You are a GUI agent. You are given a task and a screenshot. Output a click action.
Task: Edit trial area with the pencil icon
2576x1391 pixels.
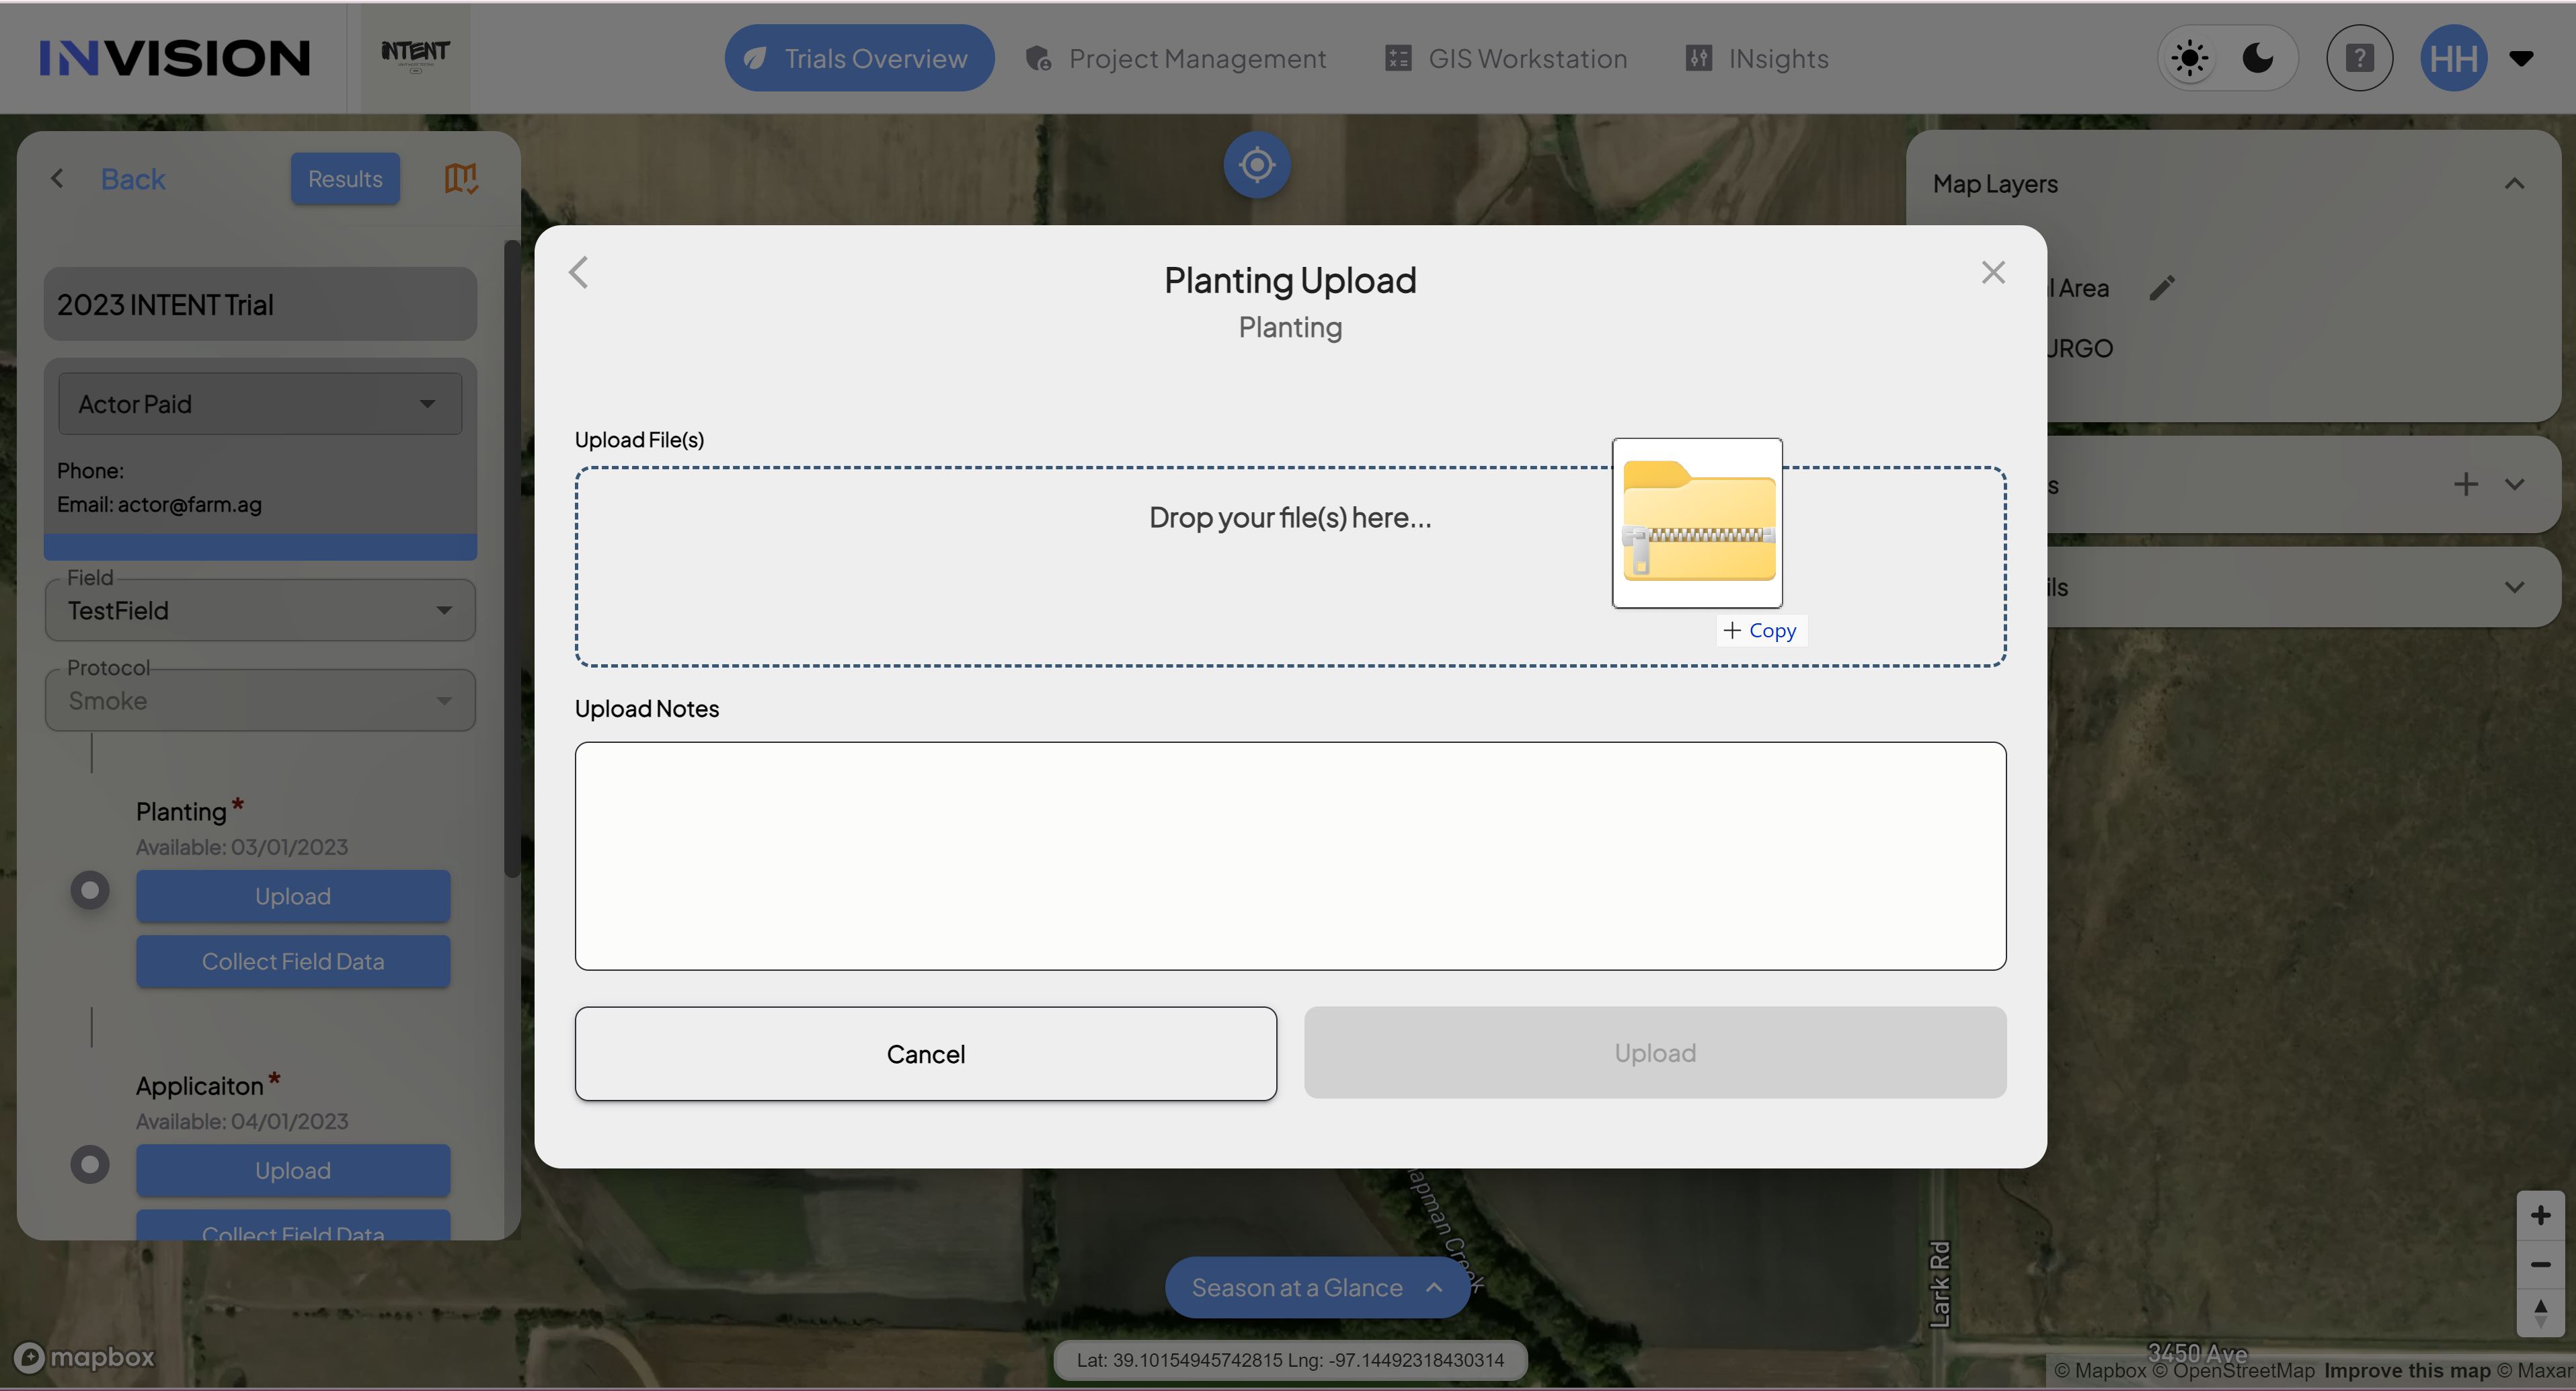(2161, 288)
